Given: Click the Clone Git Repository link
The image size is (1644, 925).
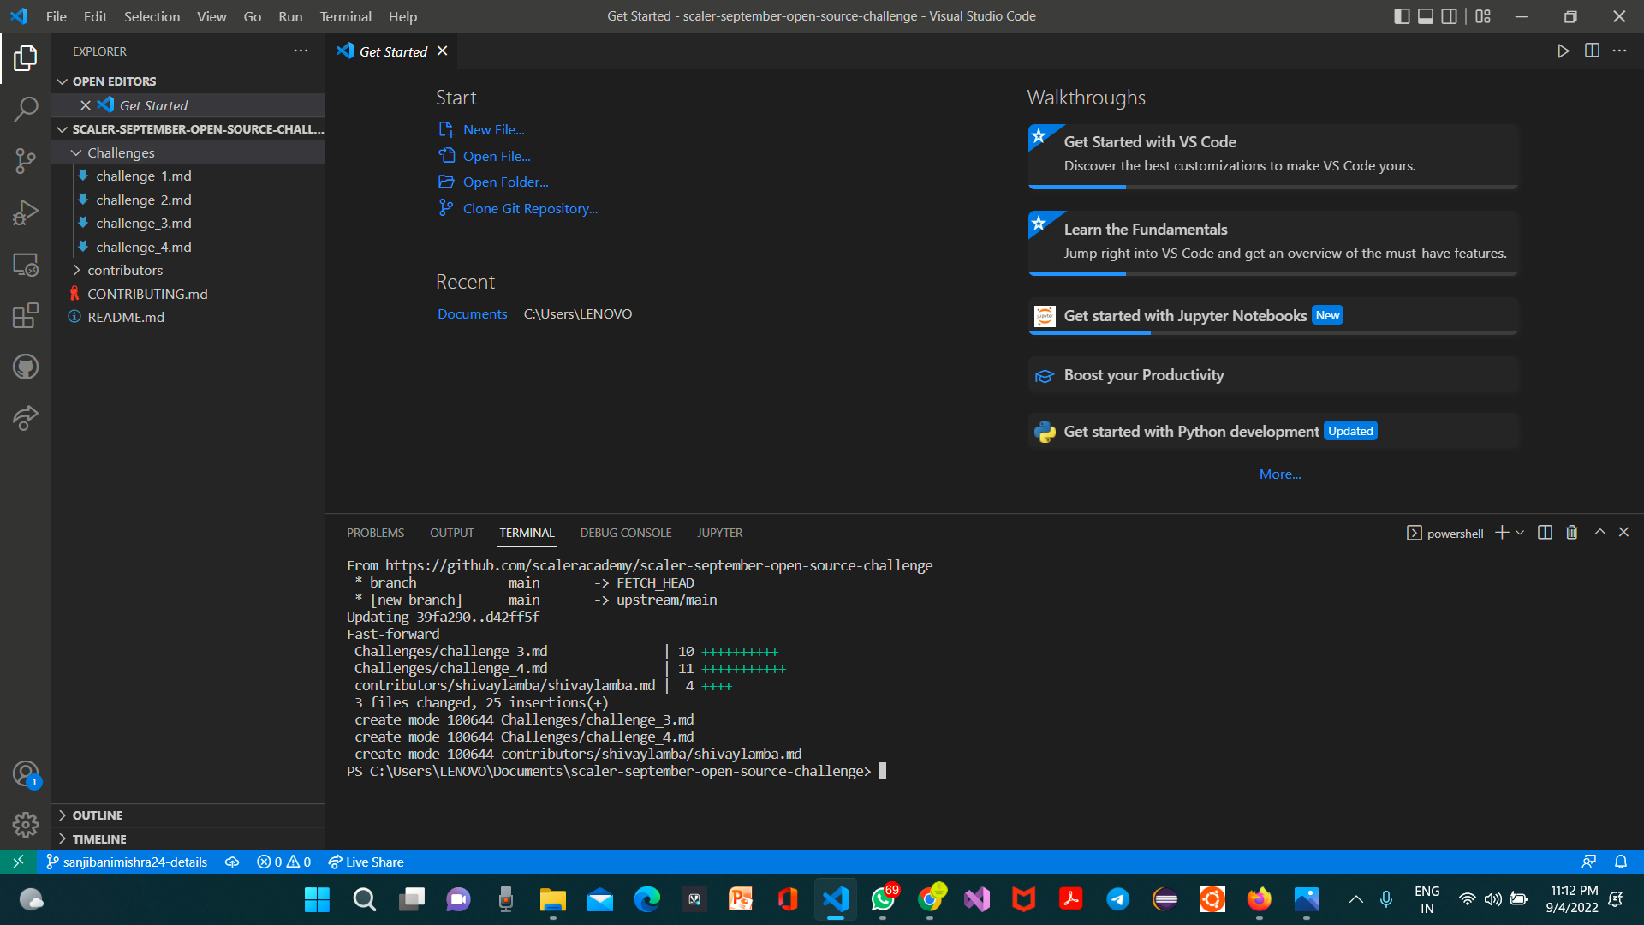Looking at the screenshot, I should (529, 208).
